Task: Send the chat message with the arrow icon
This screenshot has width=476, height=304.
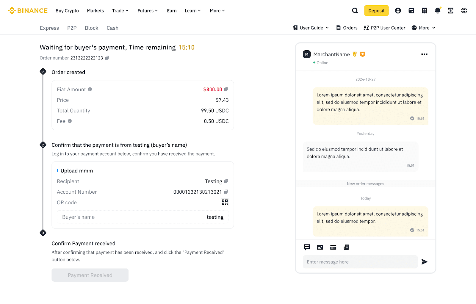Action: tap(425, 262)
